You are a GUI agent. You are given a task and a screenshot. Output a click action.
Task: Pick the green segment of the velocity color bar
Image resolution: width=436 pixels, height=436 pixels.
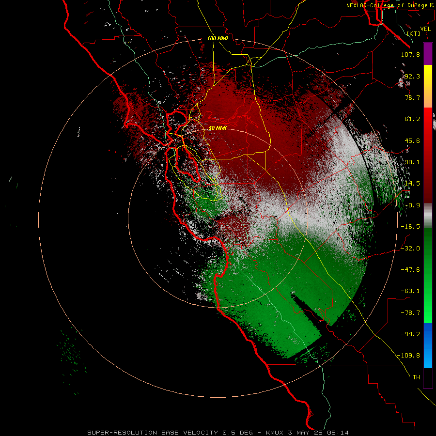(428, 275)
